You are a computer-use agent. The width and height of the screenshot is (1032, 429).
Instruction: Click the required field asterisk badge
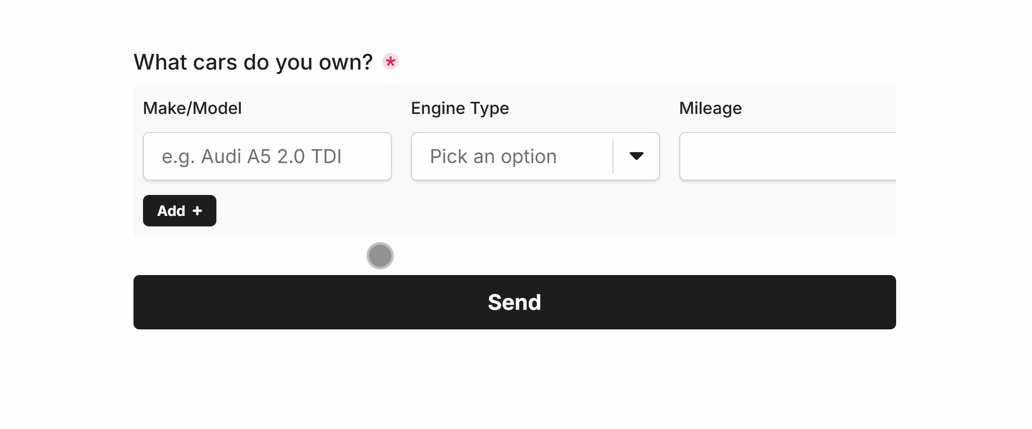coord(390,61)
